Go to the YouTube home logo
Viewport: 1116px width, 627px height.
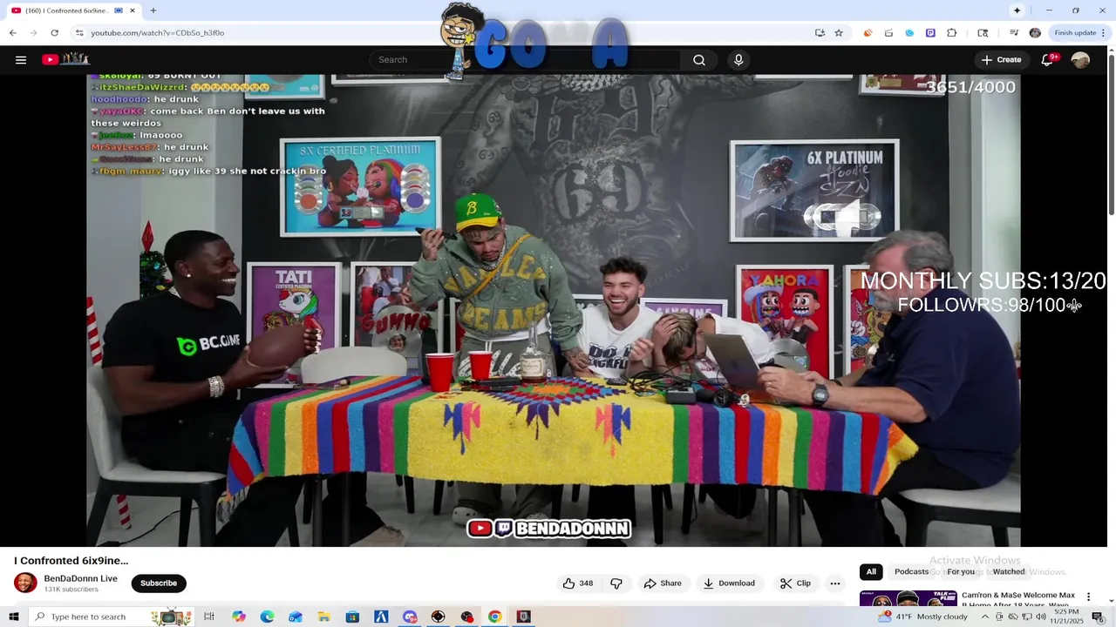pyautogui.click(x=65, y=59)
